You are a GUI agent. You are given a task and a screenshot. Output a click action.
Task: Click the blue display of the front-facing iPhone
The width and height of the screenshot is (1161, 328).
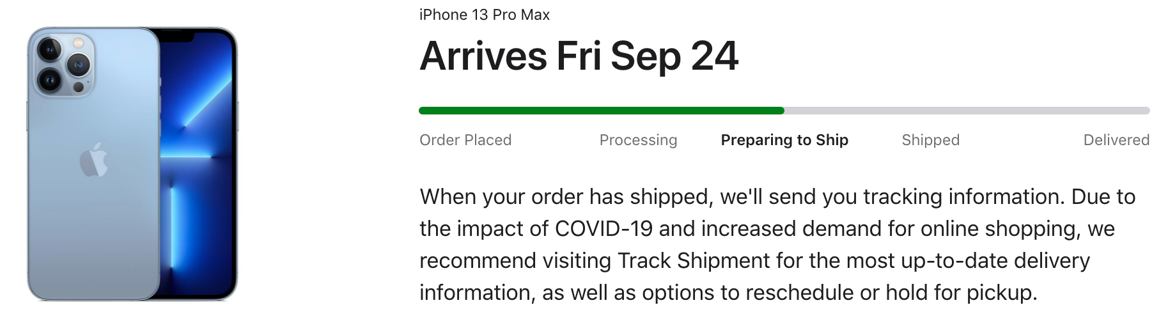(x=198, y=166)
